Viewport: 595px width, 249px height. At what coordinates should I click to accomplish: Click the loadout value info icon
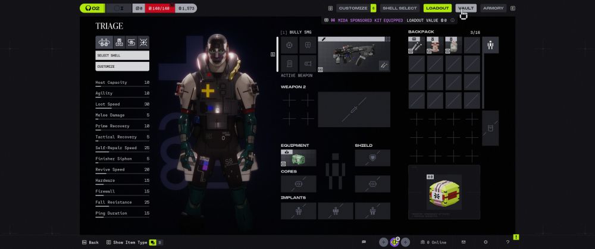click(453, 20)
